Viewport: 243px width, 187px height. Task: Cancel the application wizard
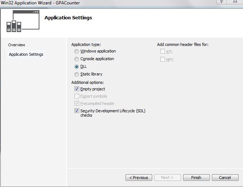pos(225,178)
